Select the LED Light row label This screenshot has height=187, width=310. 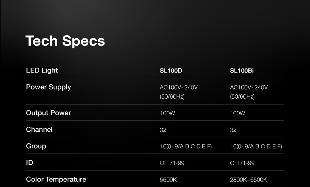pos(42,70)
